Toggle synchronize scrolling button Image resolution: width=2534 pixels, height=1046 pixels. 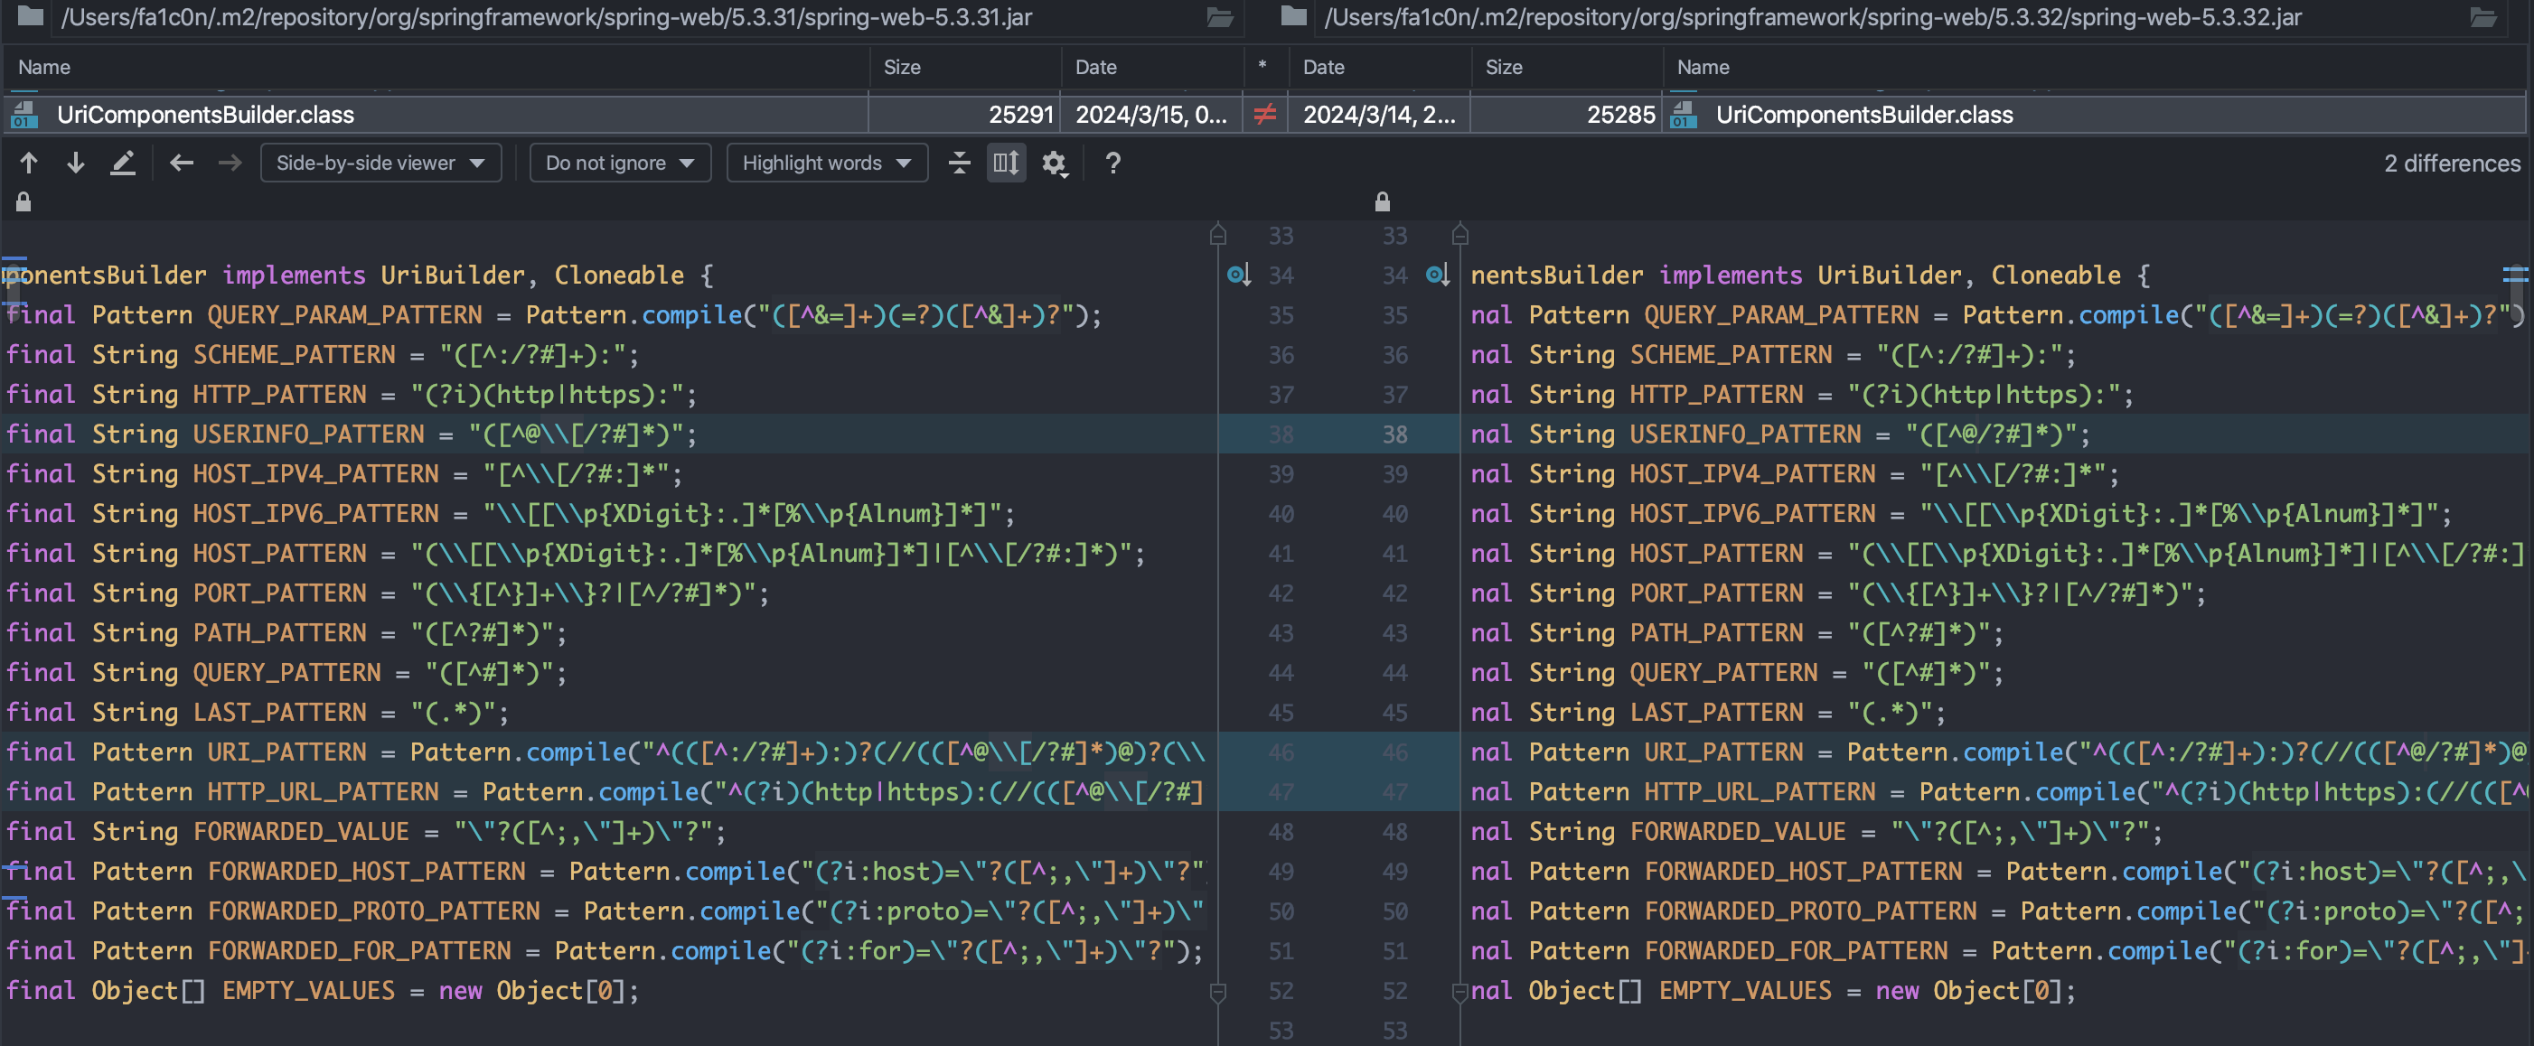pos(1007,163)
